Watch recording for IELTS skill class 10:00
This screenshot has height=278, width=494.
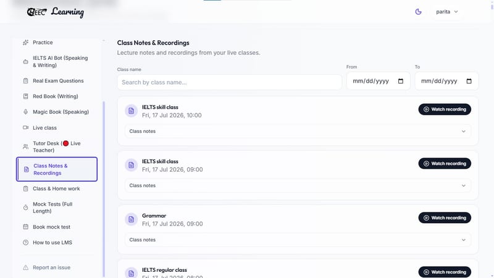(x=445, y=109)
